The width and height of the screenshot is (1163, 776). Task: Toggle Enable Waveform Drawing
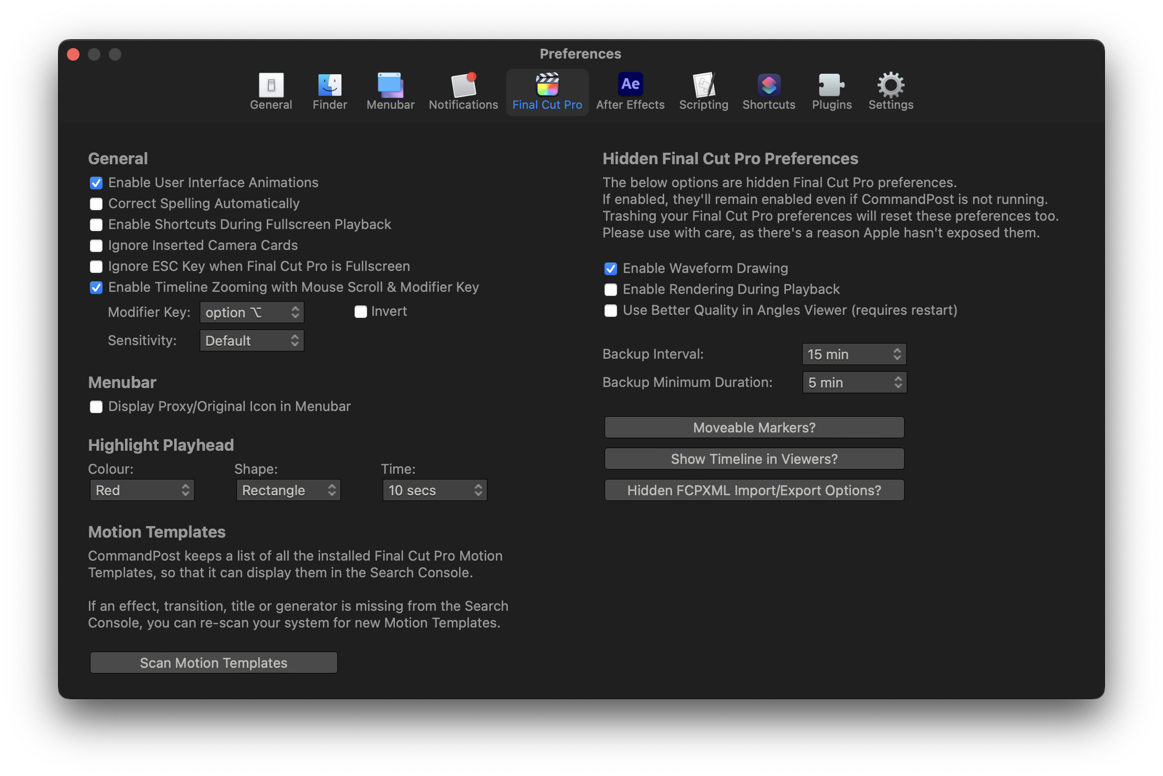611,269
